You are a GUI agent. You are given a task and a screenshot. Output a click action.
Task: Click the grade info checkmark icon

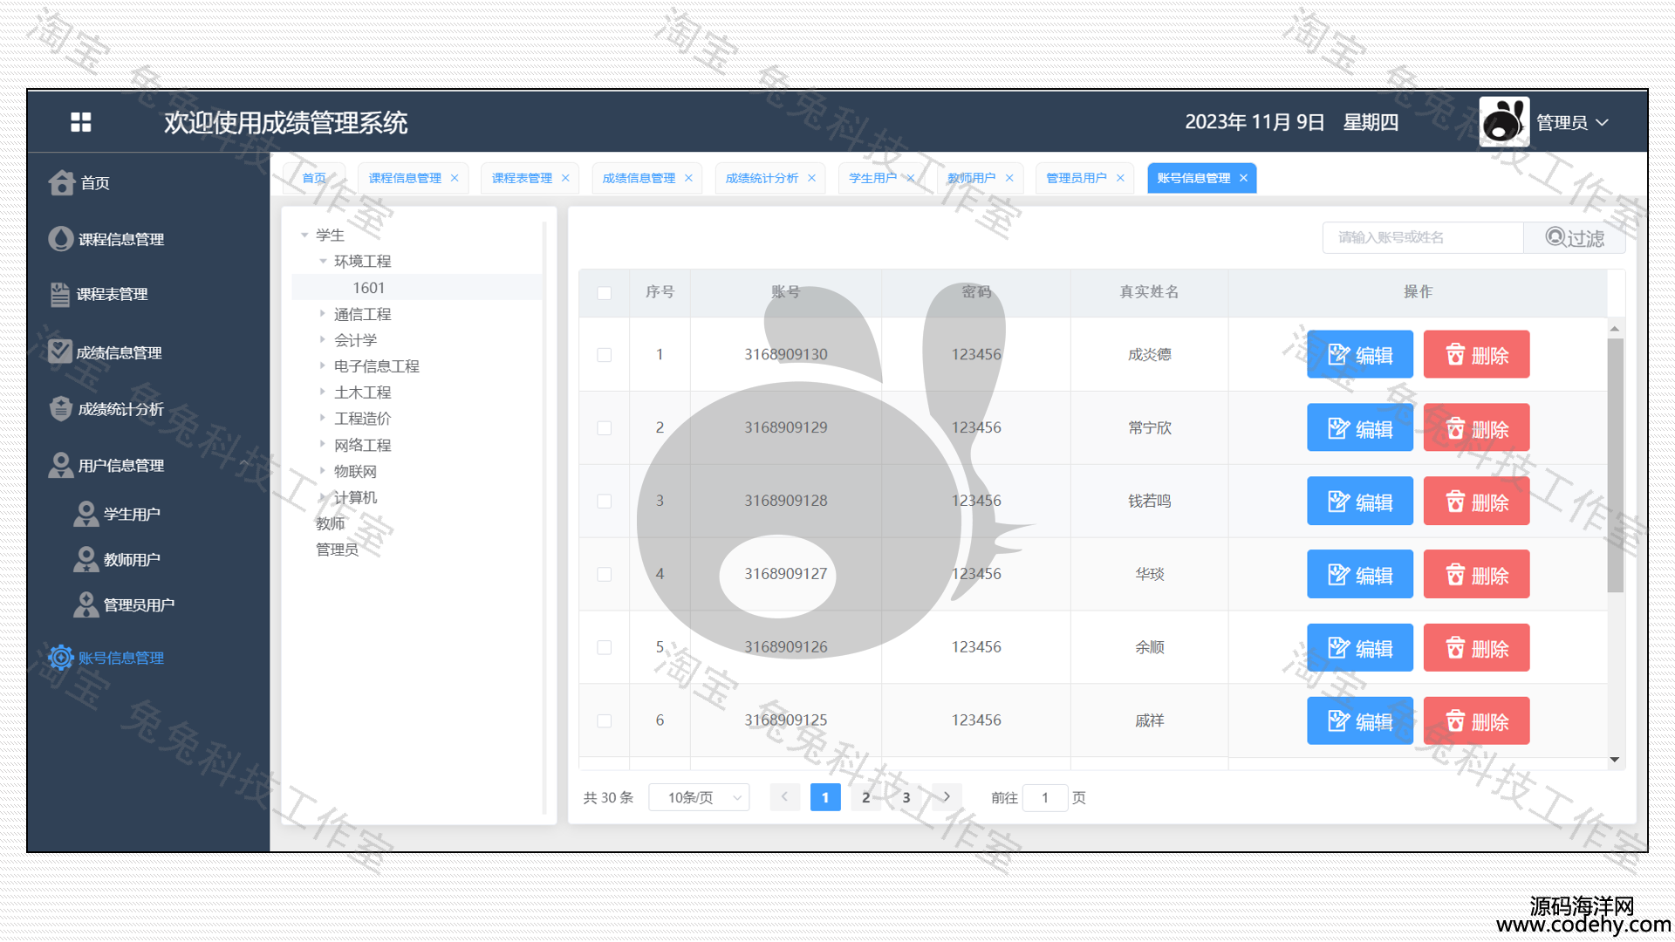coord(60,352)
